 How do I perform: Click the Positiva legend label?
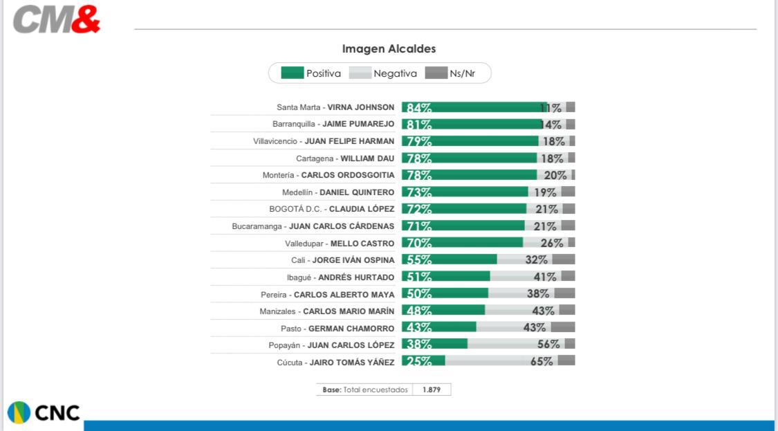324,73
